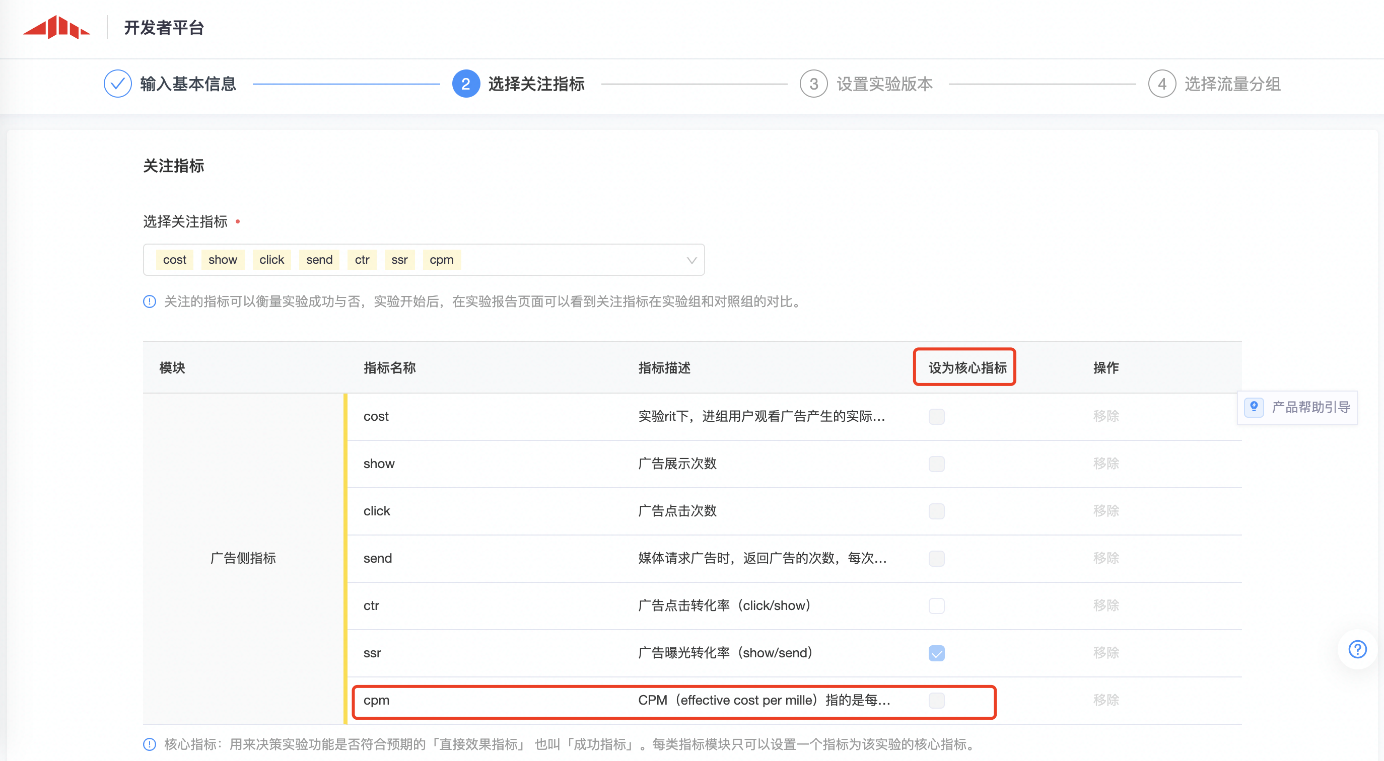
Task: Check core metric box for cpm
Action: point(936,700)
